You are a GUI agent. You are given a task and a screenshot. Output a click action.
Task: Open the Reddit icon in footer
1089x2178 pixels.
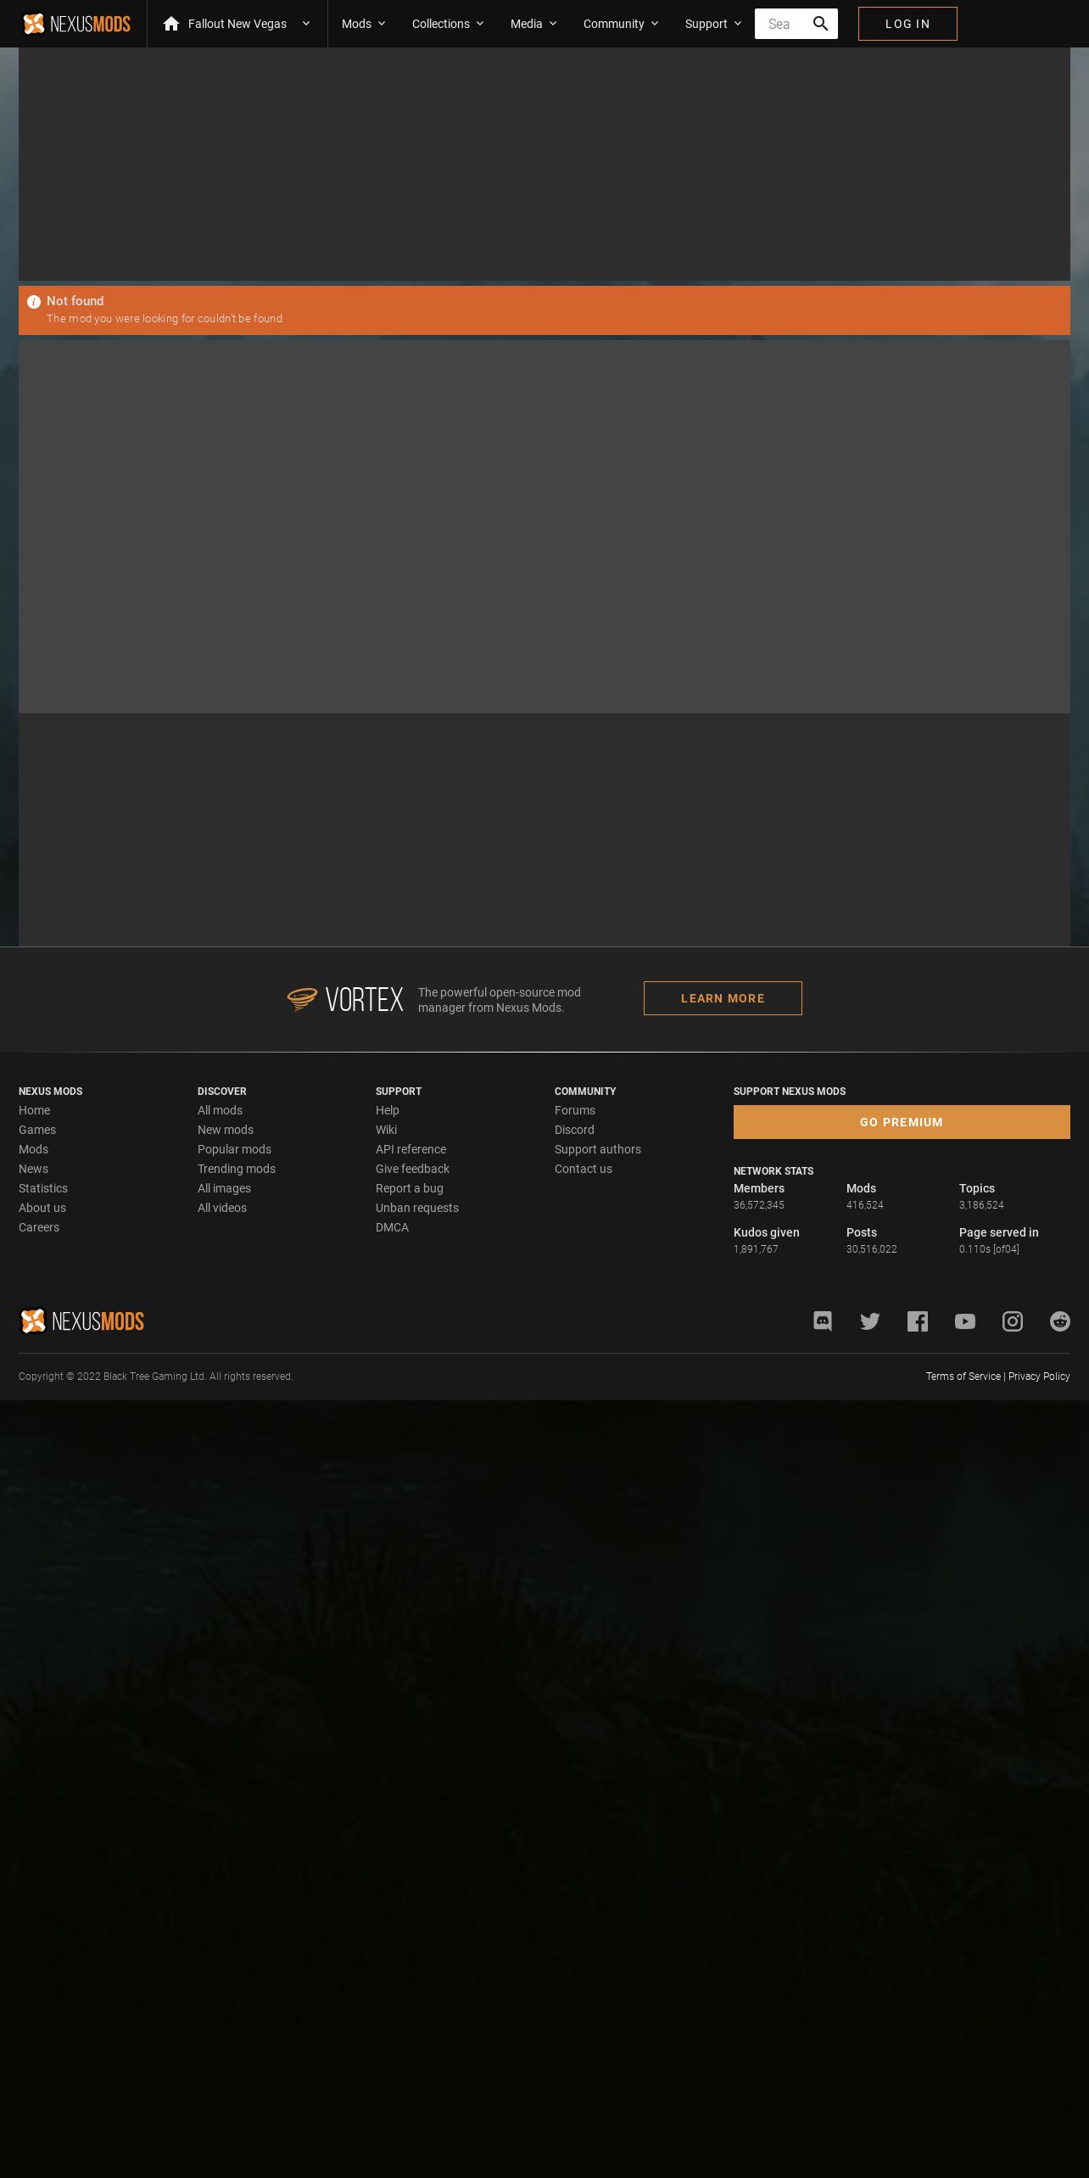[x=1060, y=1321]
